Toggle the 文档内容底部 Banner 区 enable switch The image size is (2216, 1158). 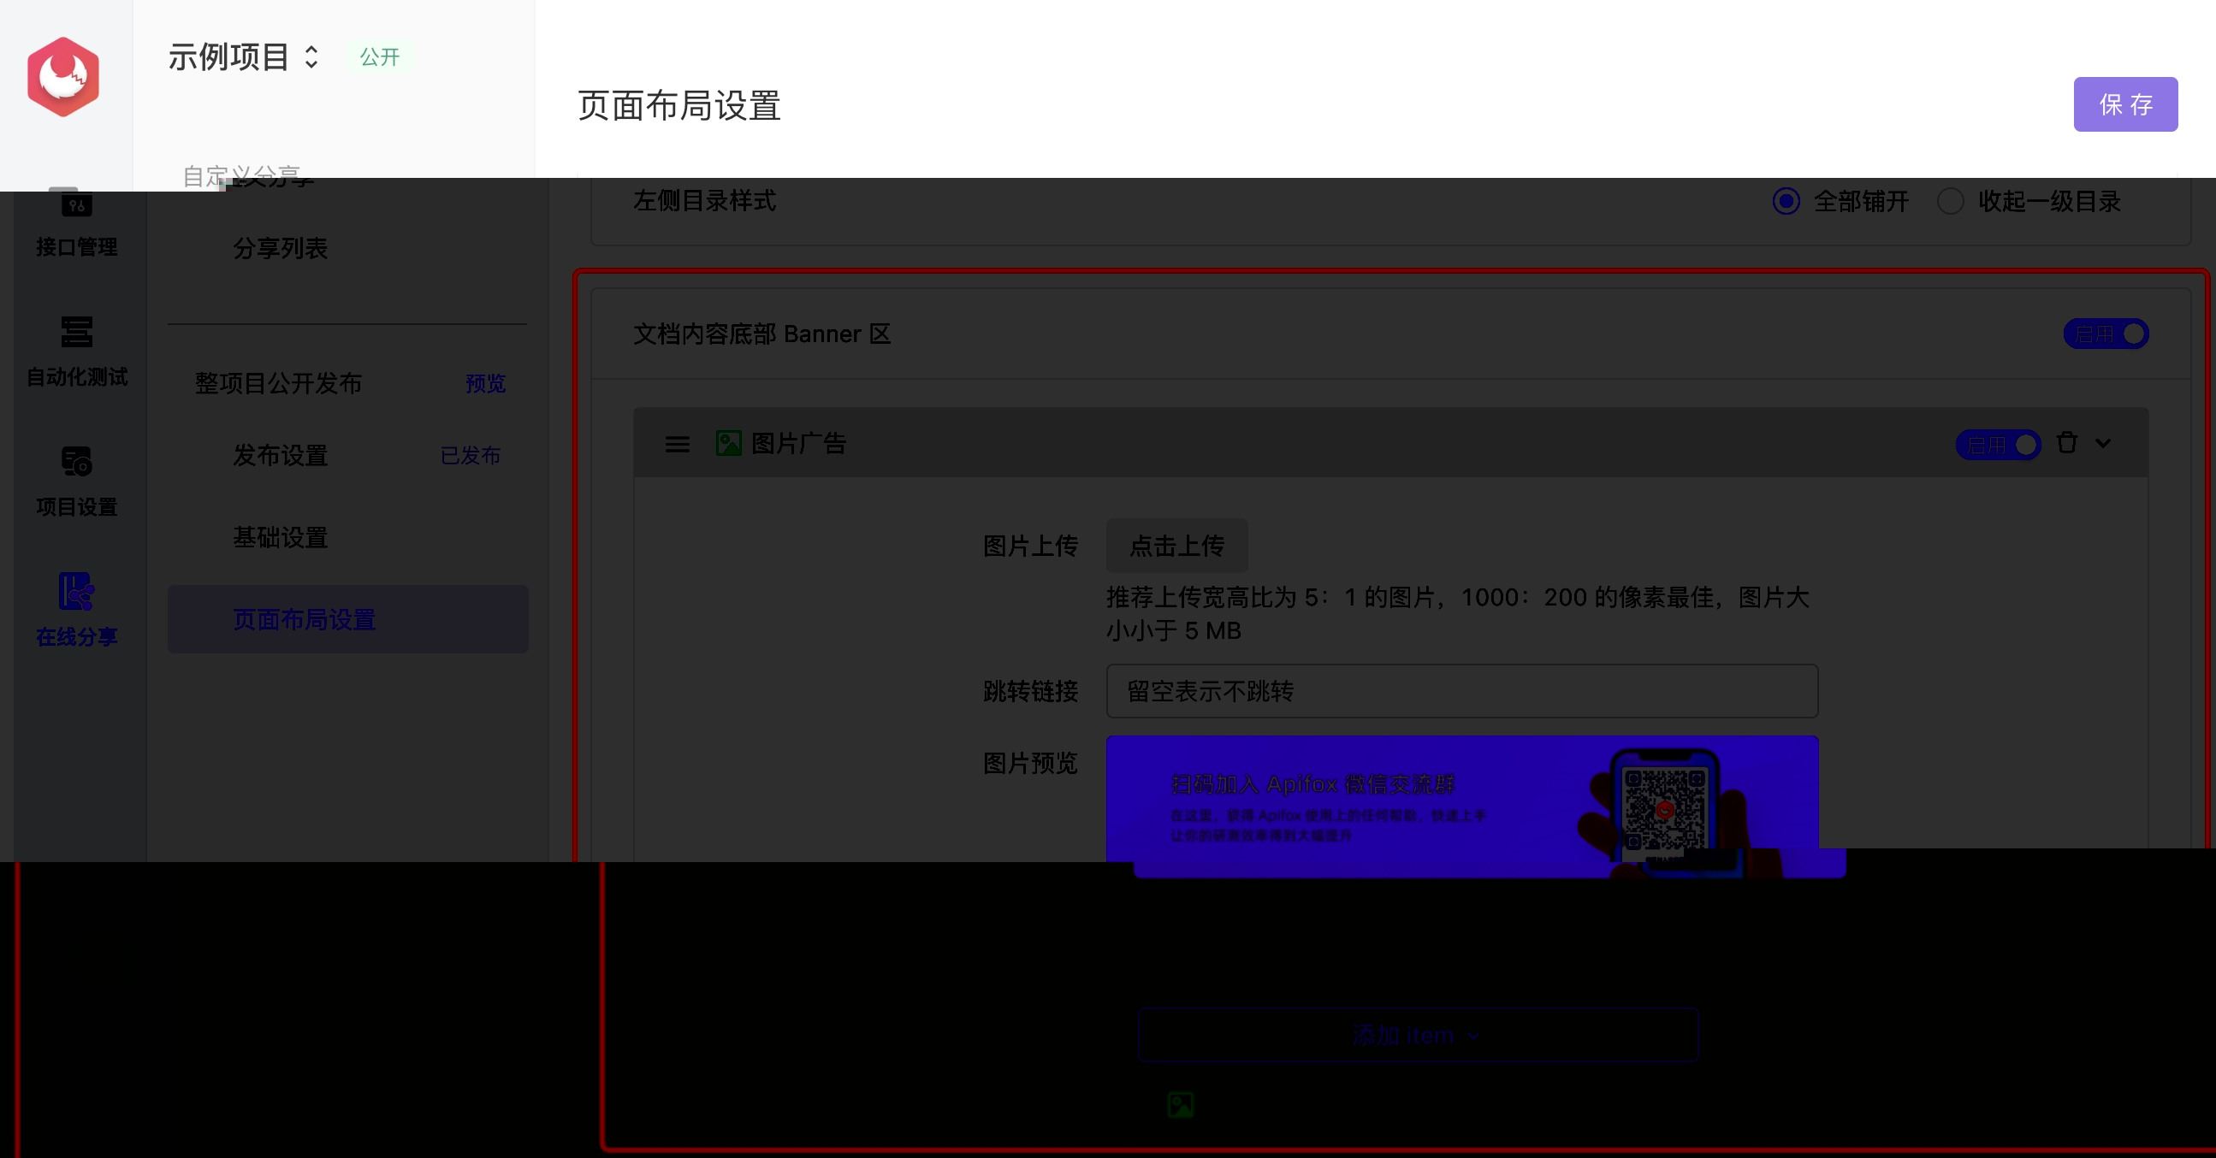click(x=2106, y=334)
